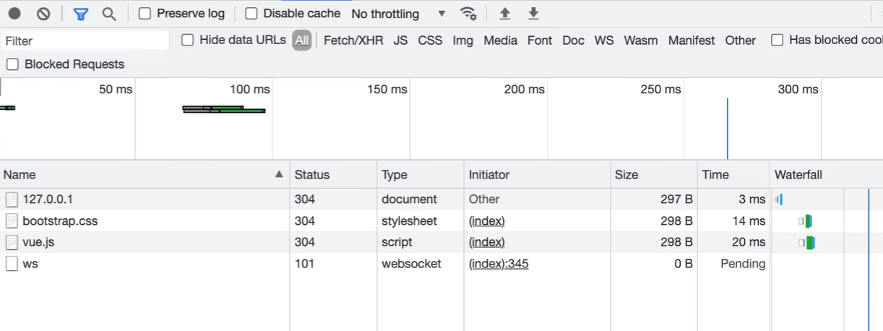Click the Waterfall column header
This screenshot has width=883, height=331.
click(x=827, y=175)
